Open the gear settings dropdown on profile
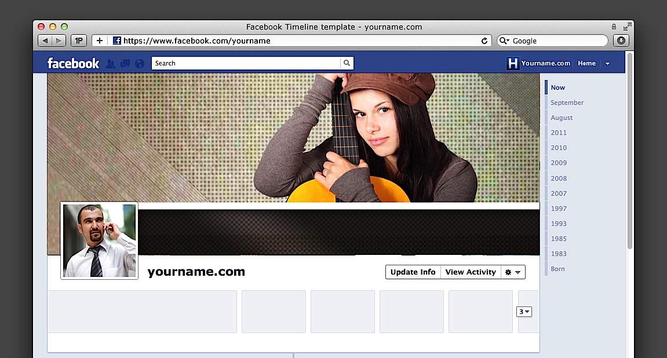 pyautogui.click(x=513, y=272)
